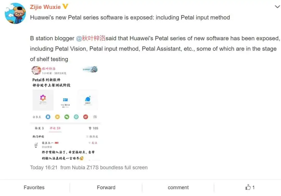The height and width of the screenshot is (196, 281).
Task: Click the Favorites button
Action: point(34,187)
